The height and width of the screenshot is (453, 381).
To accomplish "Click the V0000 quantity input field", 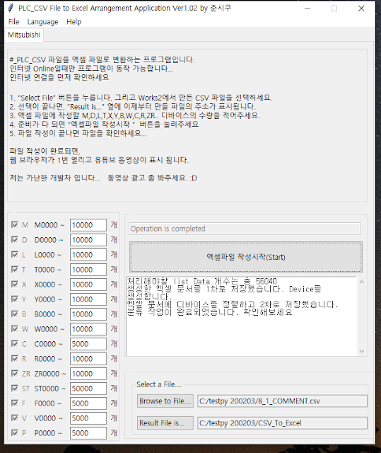I will [x=88, y=418].
